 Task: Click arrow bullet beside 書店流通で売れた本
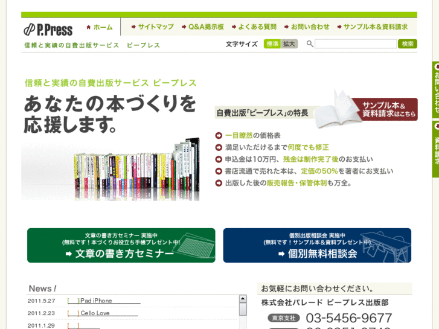click(219, 171)
